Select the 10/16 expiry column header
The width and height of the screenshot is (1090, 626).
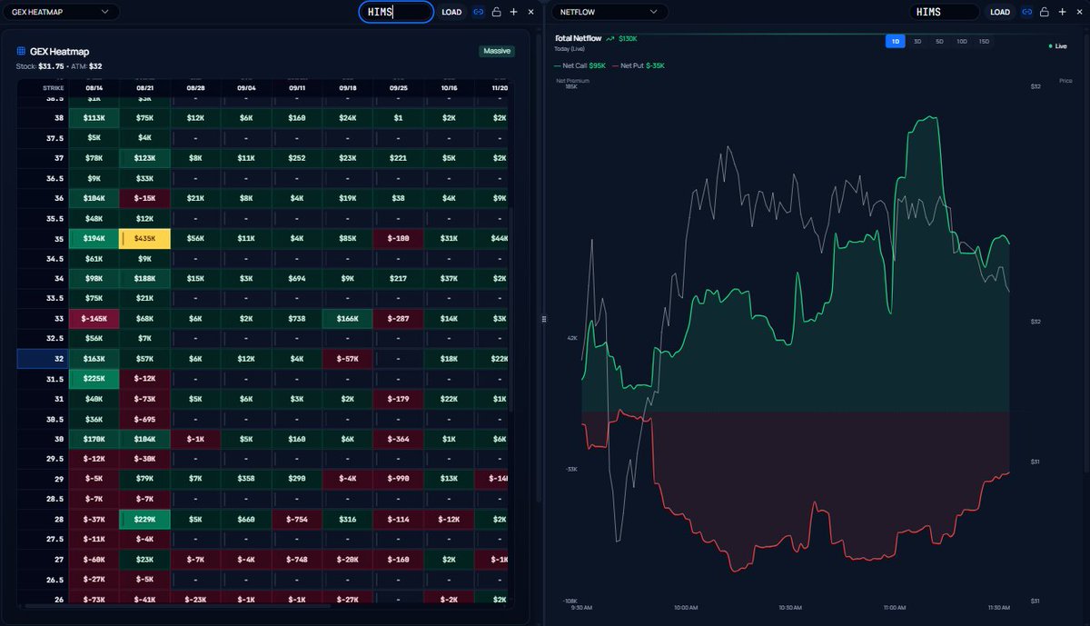click(450, 87)
